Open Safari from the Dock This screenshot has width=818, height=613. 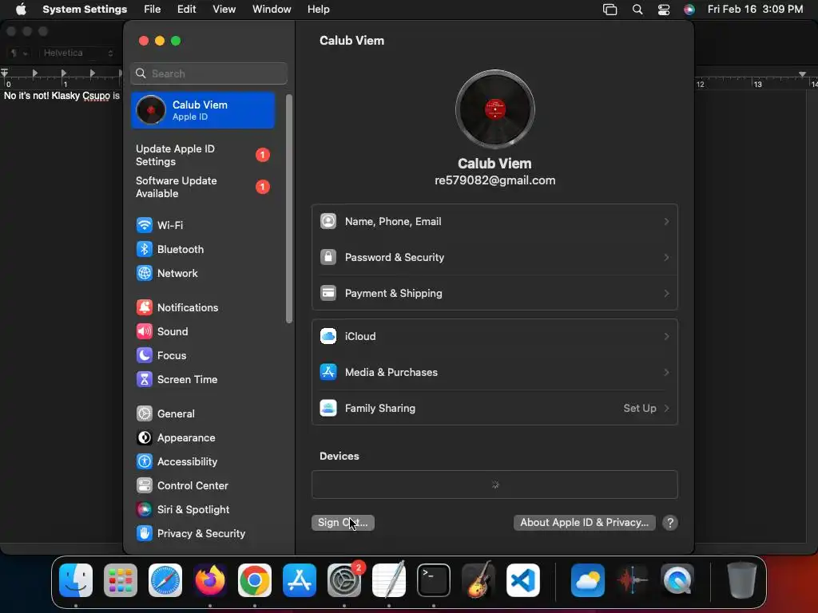click(x=165, y=580)
